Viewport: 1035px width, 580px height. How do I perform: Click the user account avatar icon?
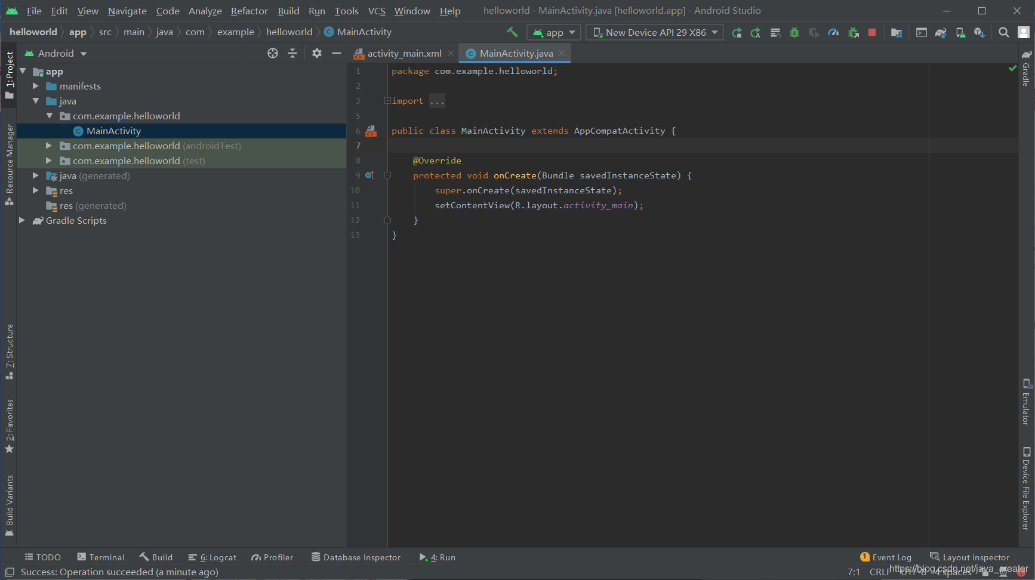pyautogui.click(x=1024, y=33)
